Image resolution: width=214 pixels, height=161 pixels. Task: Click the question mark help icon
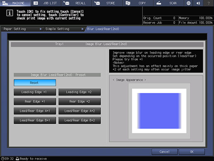[209, 3]
